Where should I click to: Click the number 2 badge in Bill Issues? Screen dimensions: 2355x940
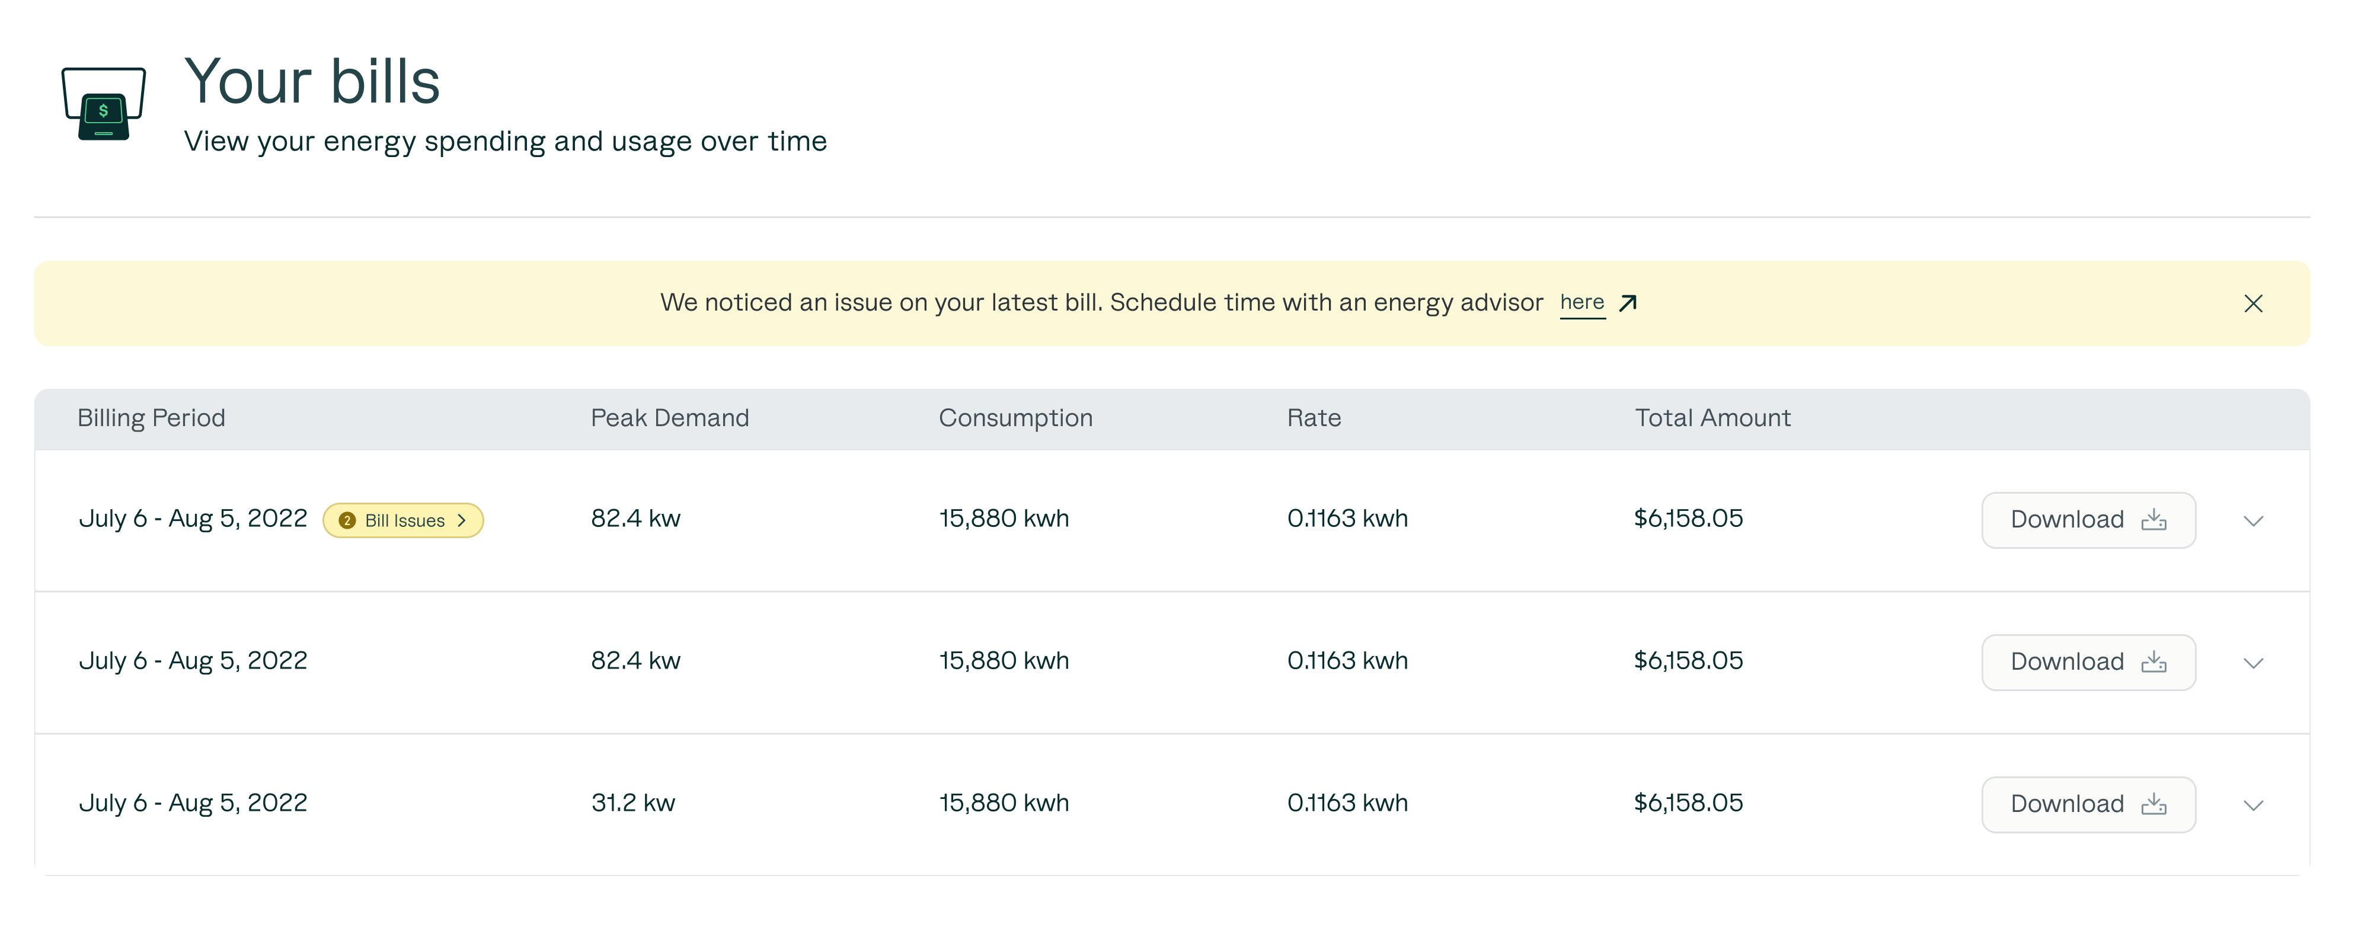click(x=347, y=520)
